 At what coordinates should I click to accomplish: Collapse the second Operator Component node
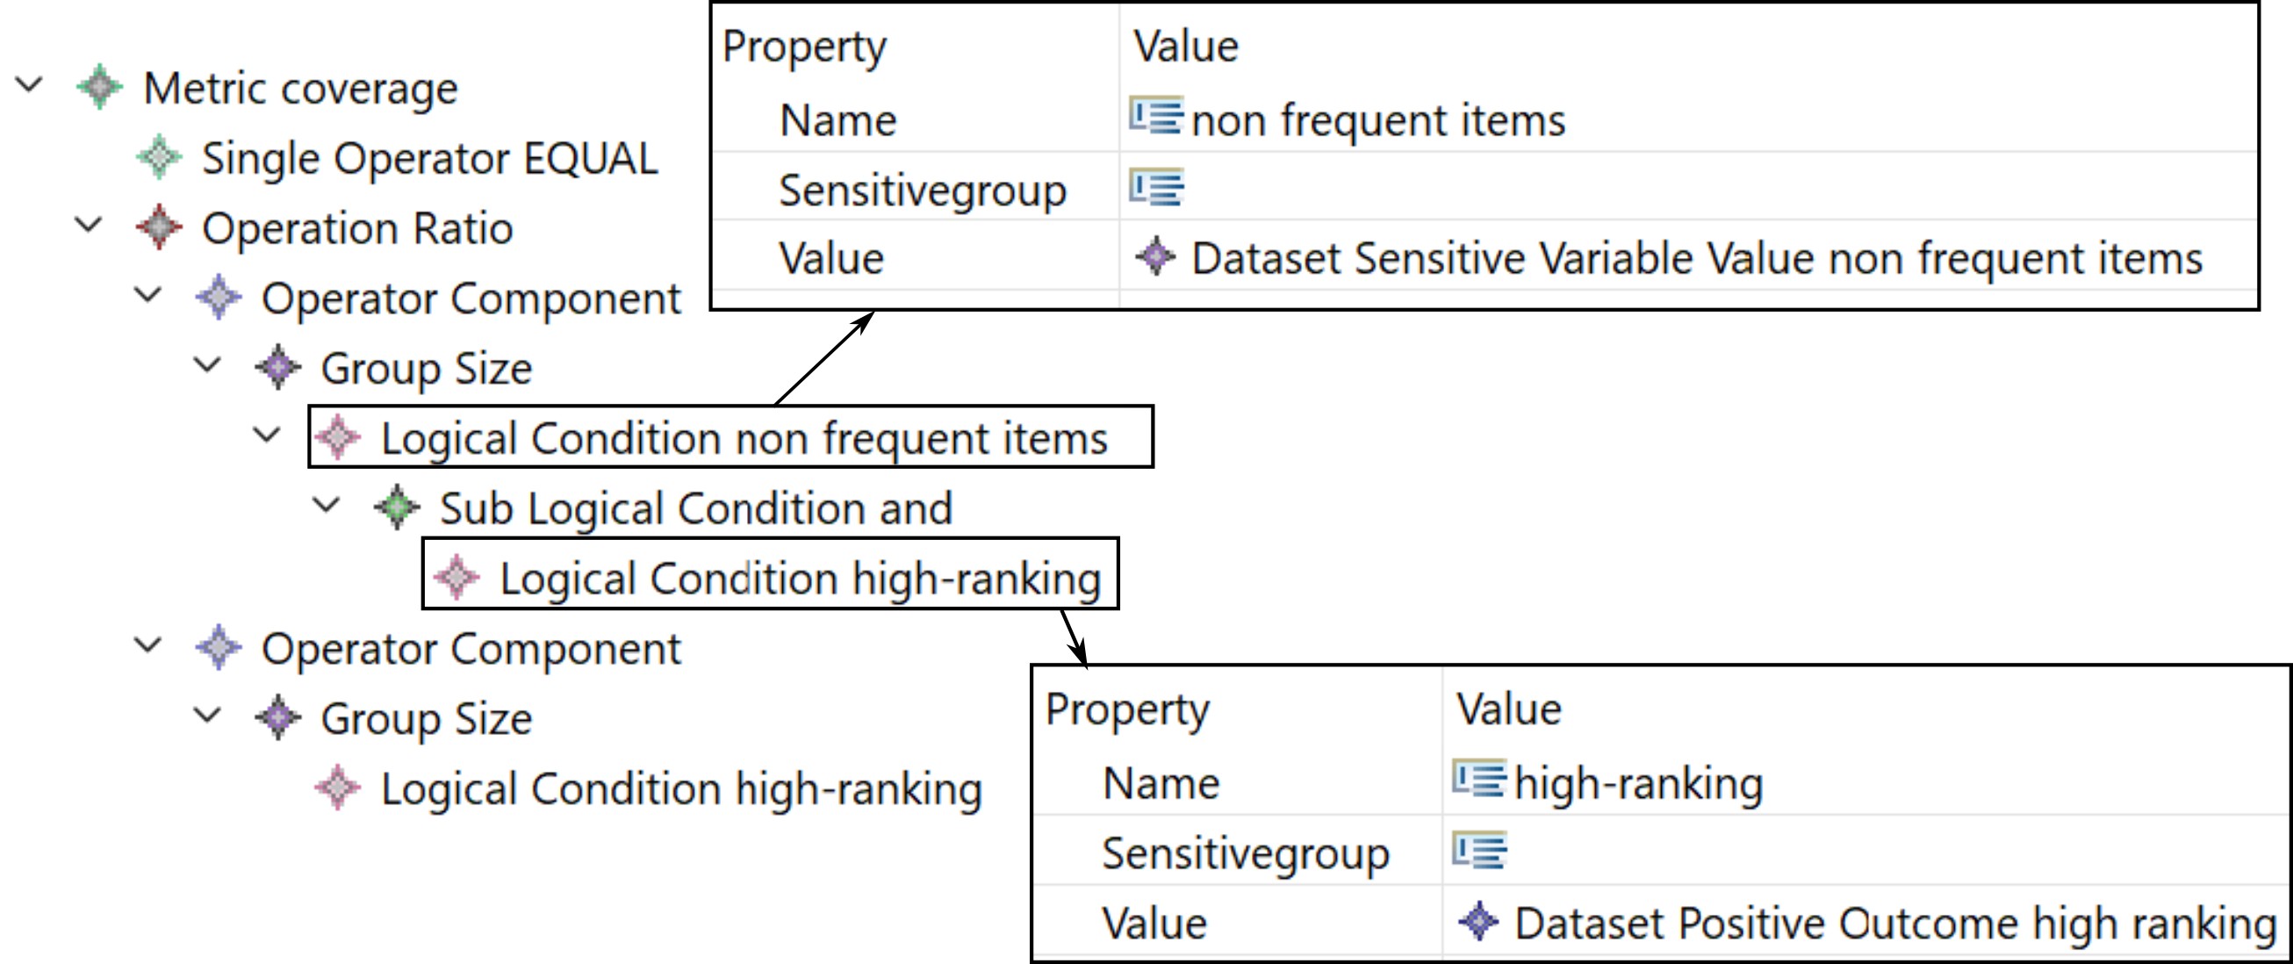pos(147,645)
